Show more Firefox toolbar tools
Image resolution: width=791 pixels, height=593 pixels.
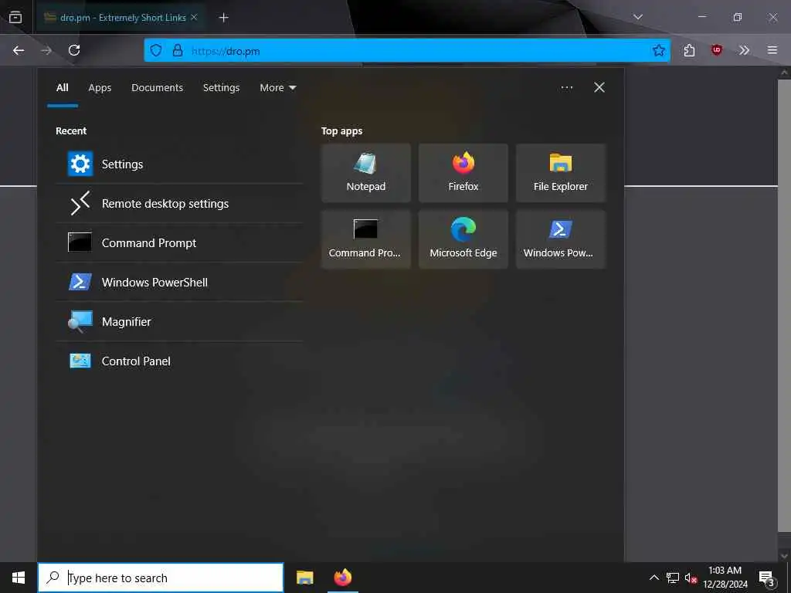point(744,50)
